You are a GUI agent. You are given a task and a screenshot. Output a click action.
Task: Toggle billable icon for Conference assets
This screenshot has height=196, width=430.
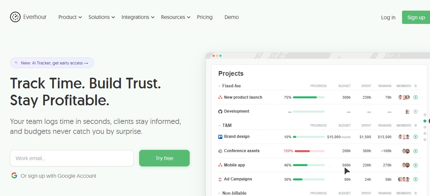(x=415, y=151)
